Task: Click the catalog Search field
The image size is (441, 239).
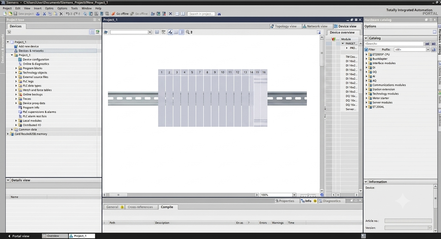Action: pyautogui.click(x=394, y=44)
